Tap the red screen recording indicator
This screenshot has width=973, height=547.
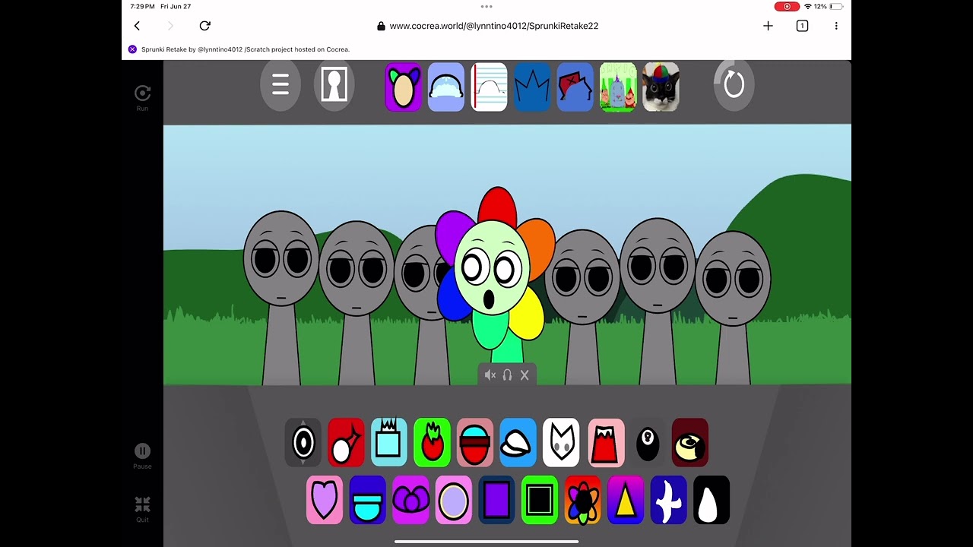787,6
